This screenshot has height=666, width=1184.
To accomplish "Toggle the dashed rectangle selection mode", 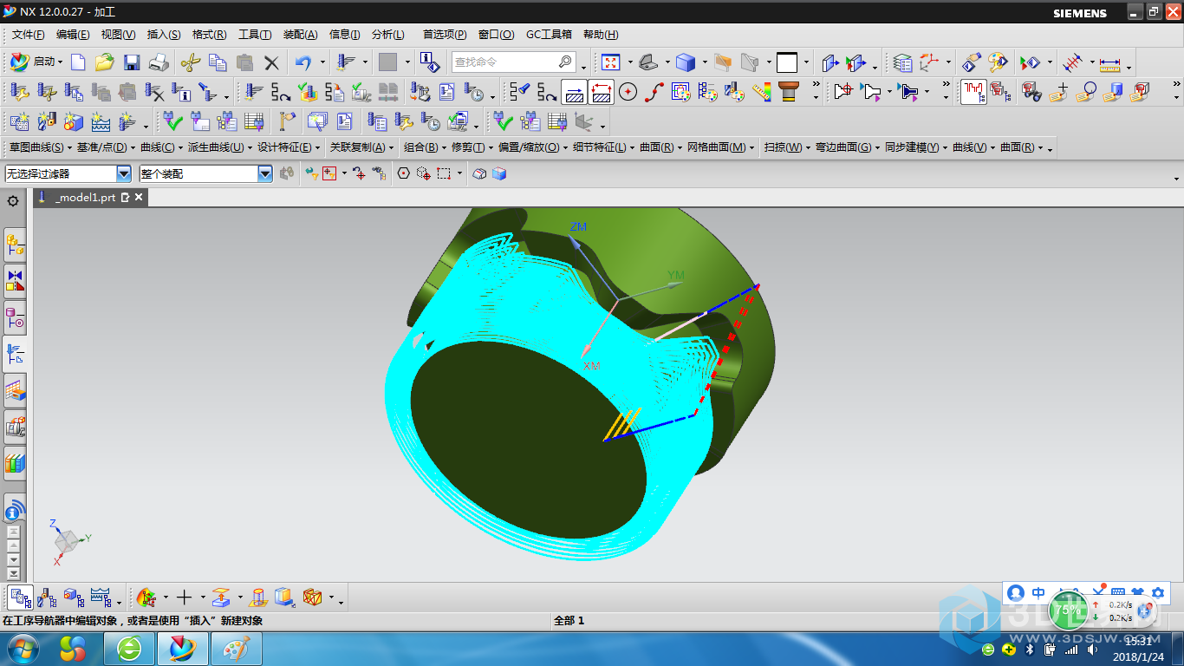I will 444,173.
